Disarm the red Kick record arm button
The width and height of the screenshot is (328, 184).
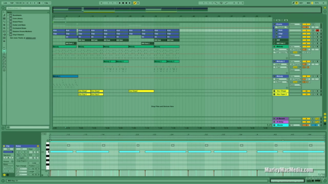tap(317, 31)
